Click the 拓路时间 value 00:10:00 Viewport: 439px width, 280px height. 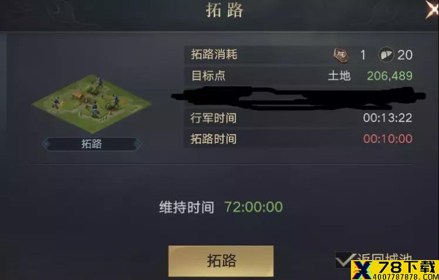click(387, 139)
